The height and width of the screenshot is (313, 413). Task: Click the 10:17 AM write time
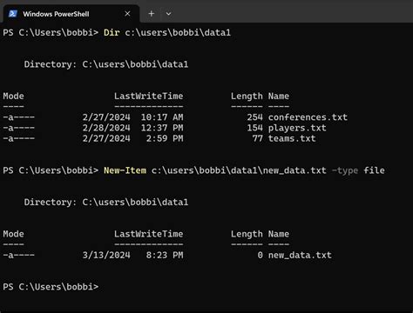[x=162, y=117]
